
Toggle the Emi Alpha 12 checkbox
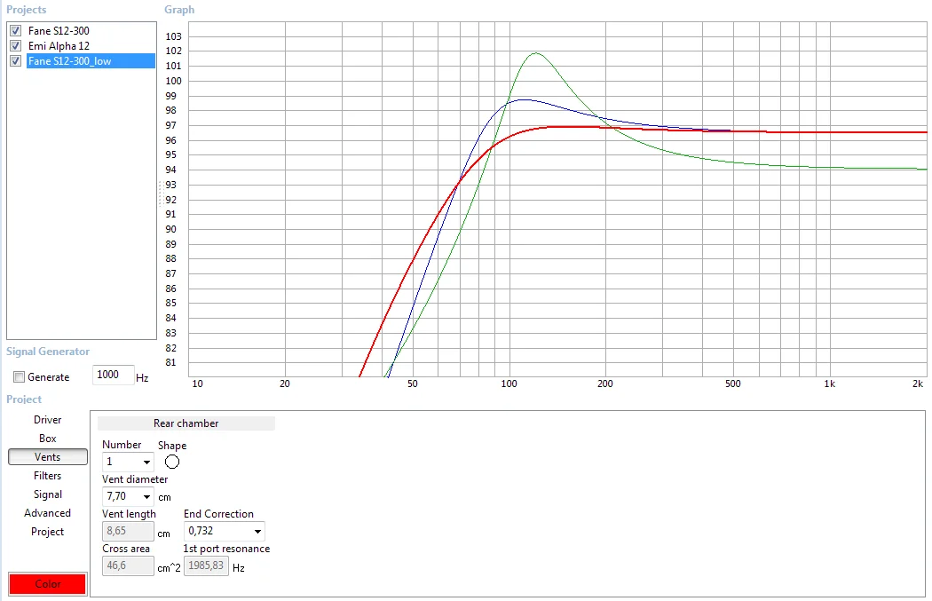tap(15, 46)
